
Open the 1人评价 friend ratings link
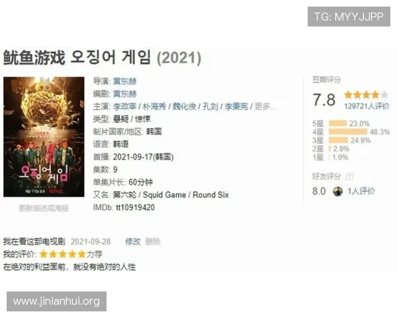361,191
